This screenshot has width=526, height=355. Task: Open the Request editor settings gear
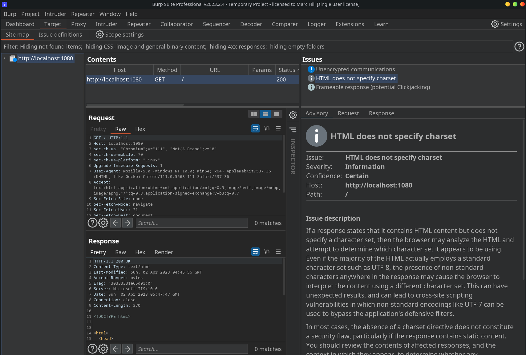click(293, 115)
